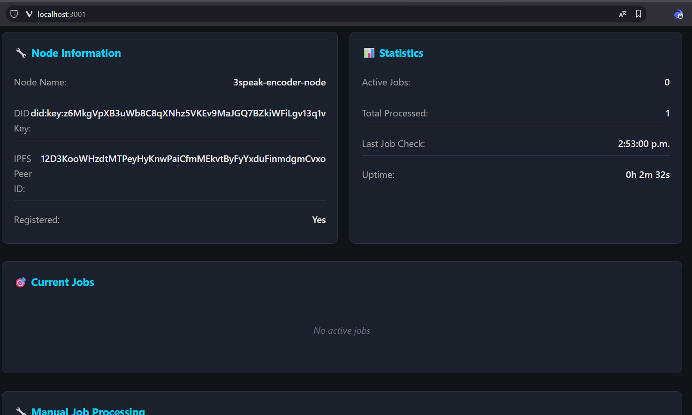Viewport: 692px width, 415px height.
Task: Click the Last Job Check time value
Action: [x=643, y=144]
